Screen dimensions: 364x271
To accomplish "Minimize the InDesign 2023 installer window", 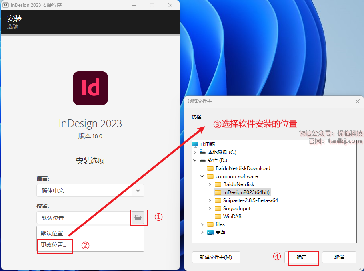I will tap(134, 5).
